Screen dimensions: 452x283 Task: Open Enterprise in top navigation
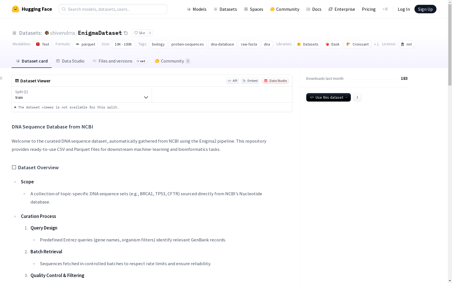pos(342,9)
